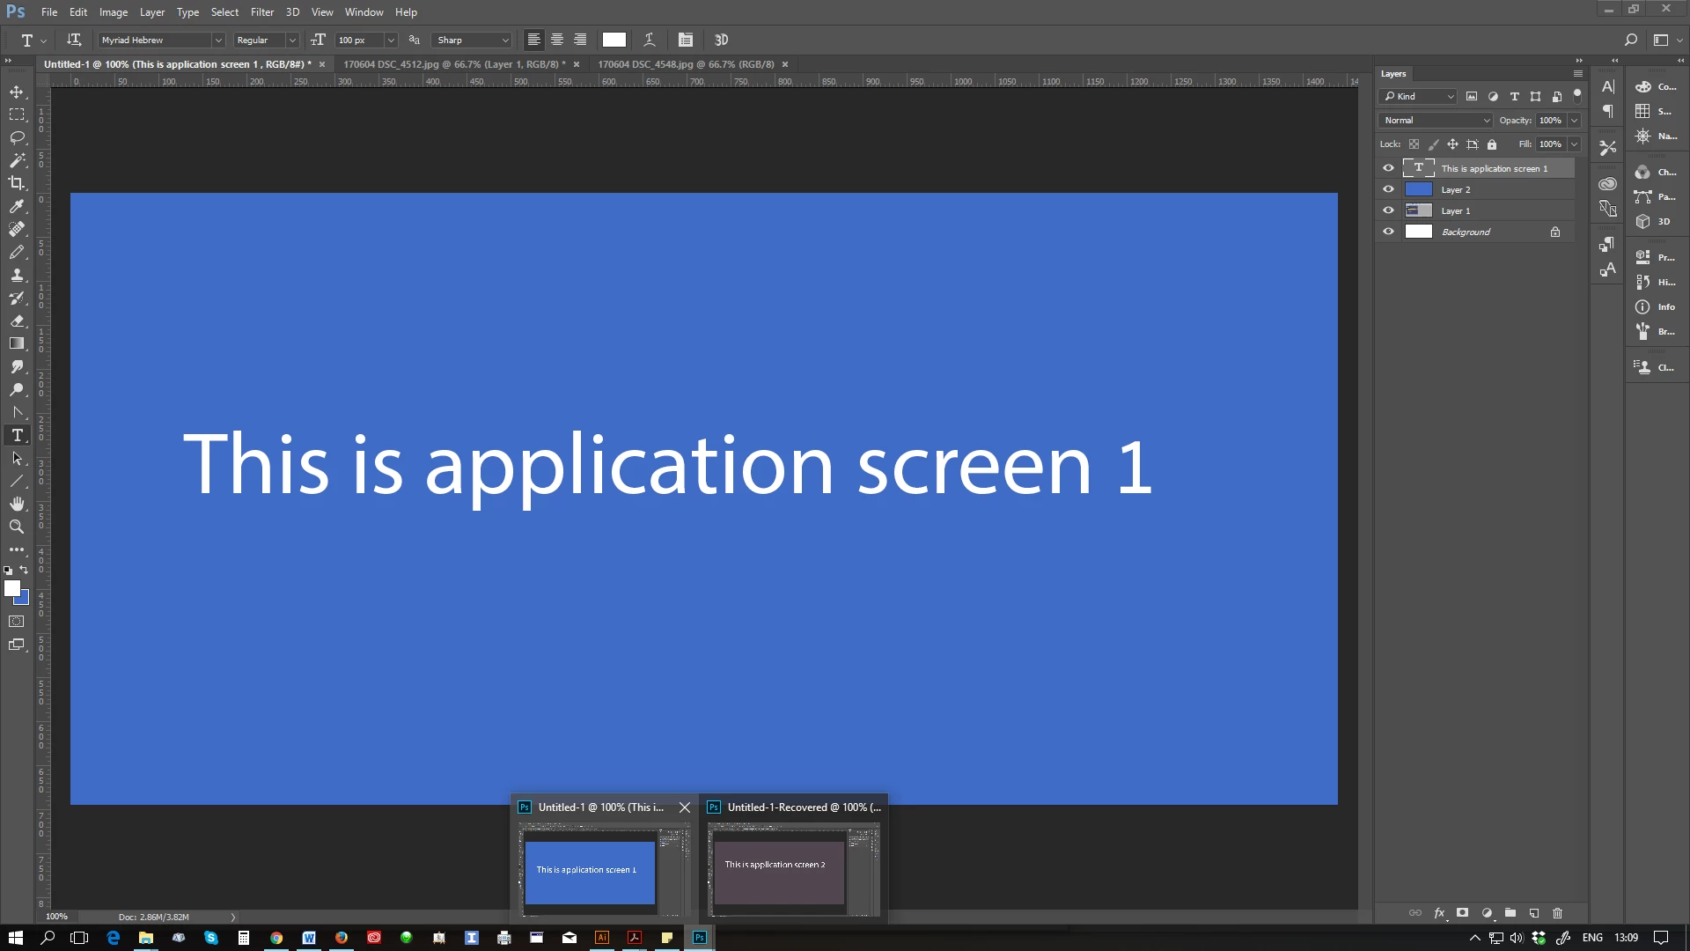
Task: Click the text color swatch
Action: (x=614, y=40)
